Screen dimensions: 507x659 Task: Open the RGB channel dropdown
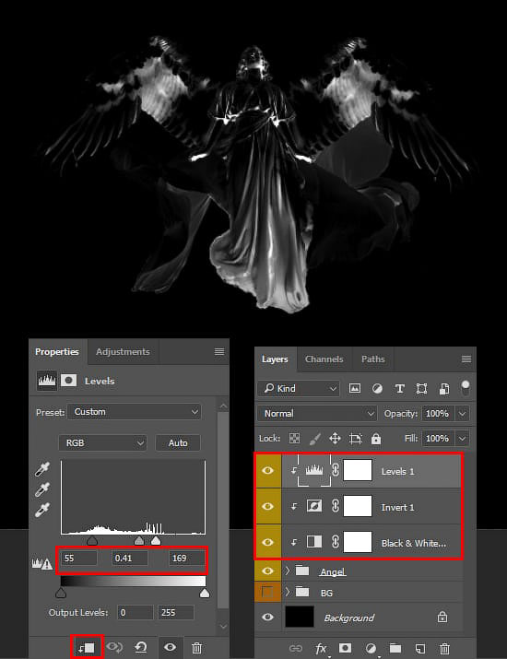pos(102,443)
